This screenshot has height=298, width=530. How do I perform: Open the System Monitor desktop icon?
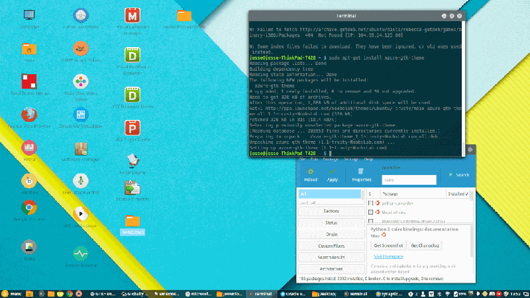click(80, 254)
